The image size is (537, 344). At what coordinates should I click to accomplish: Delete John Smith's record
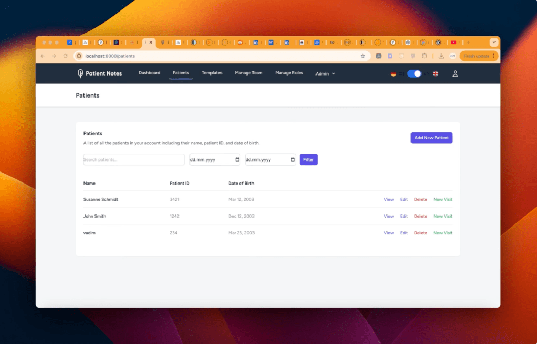[x=420, y=216]
